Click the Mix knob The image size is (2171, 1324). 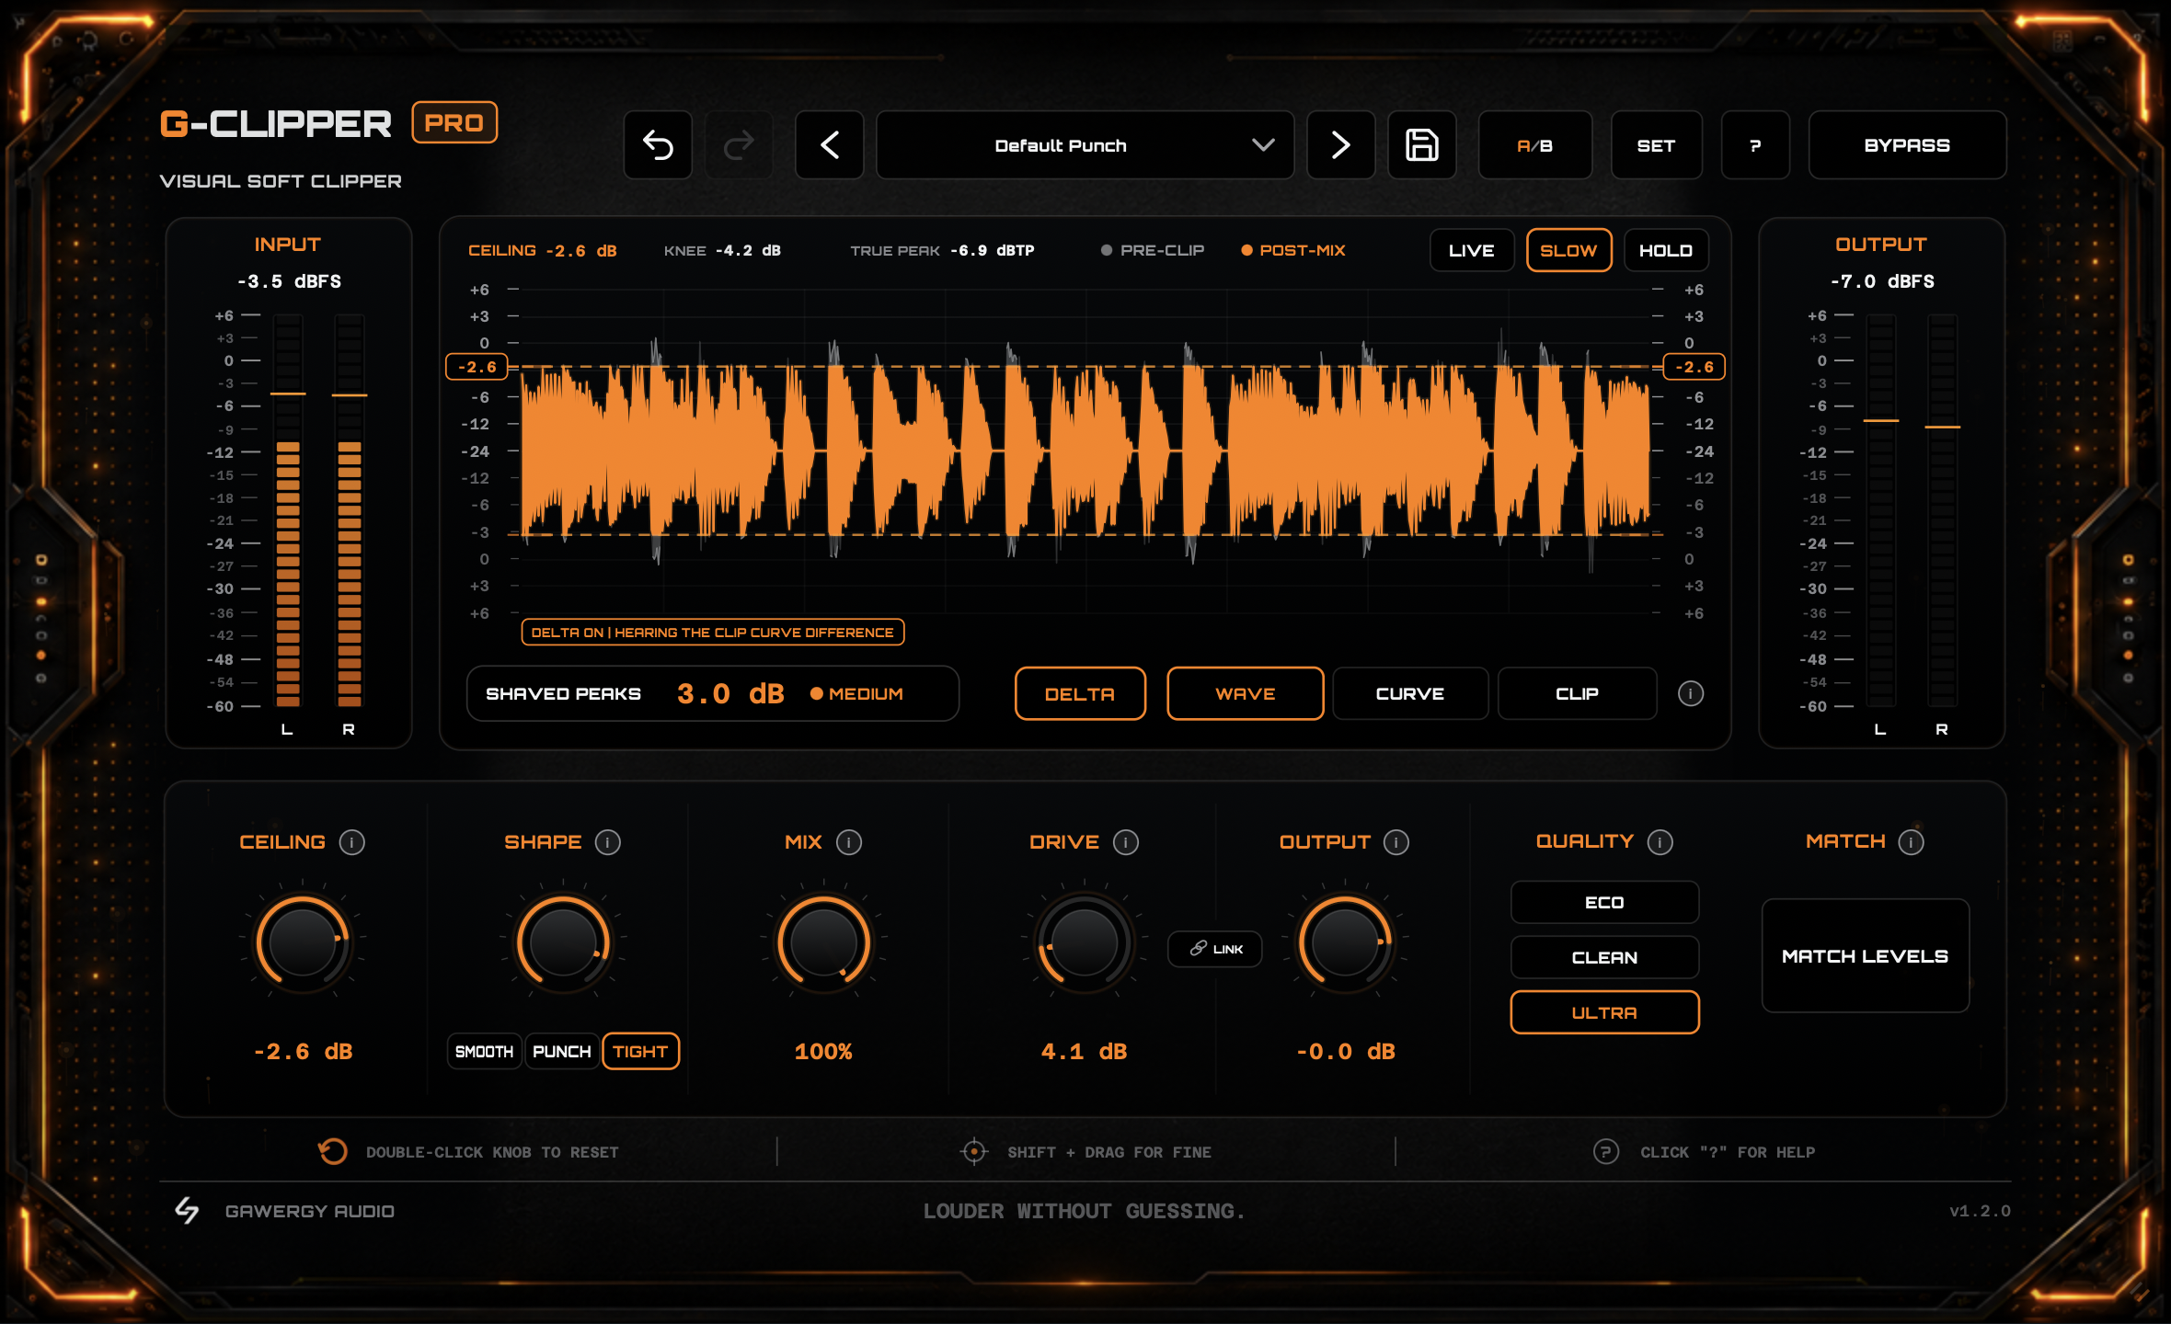point(824,942)
